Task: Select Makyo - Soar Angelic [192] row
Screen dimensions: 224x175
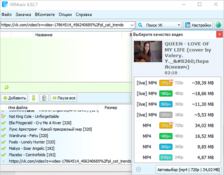Action: pos(66,149)
